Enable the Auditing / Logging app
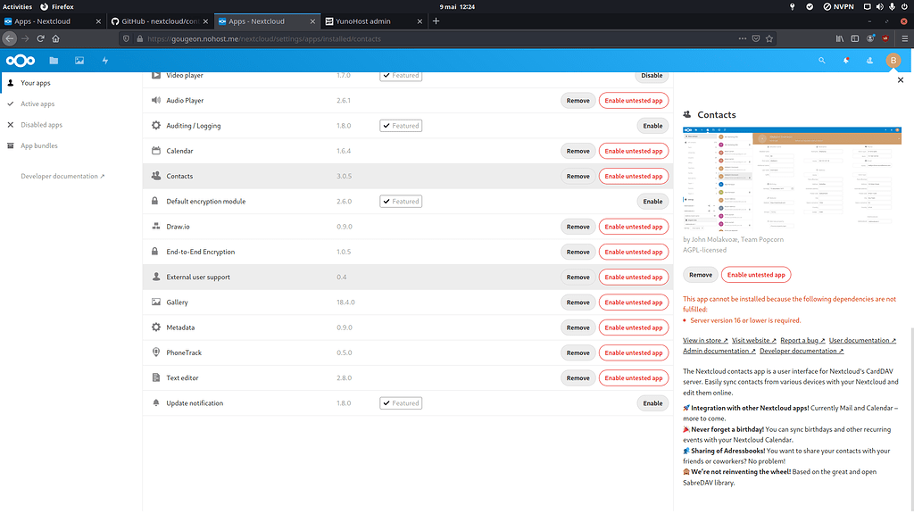Screen dimensions: 914x514 click(652, 126)
